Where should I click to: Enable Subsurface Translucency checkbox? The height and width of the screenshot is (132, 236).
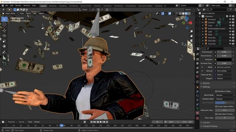pyautogui.click(x=216, y=114)
